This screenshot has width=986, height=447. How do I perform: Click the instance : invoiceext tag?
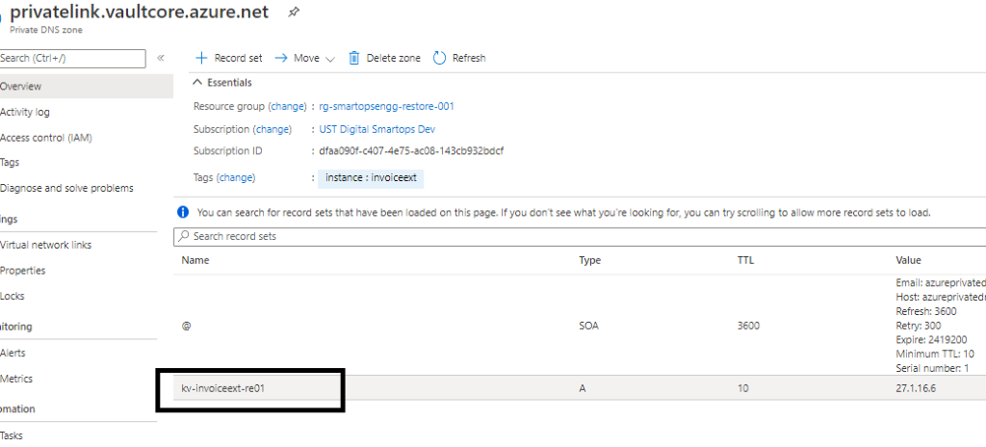click(x=371, y=178)
